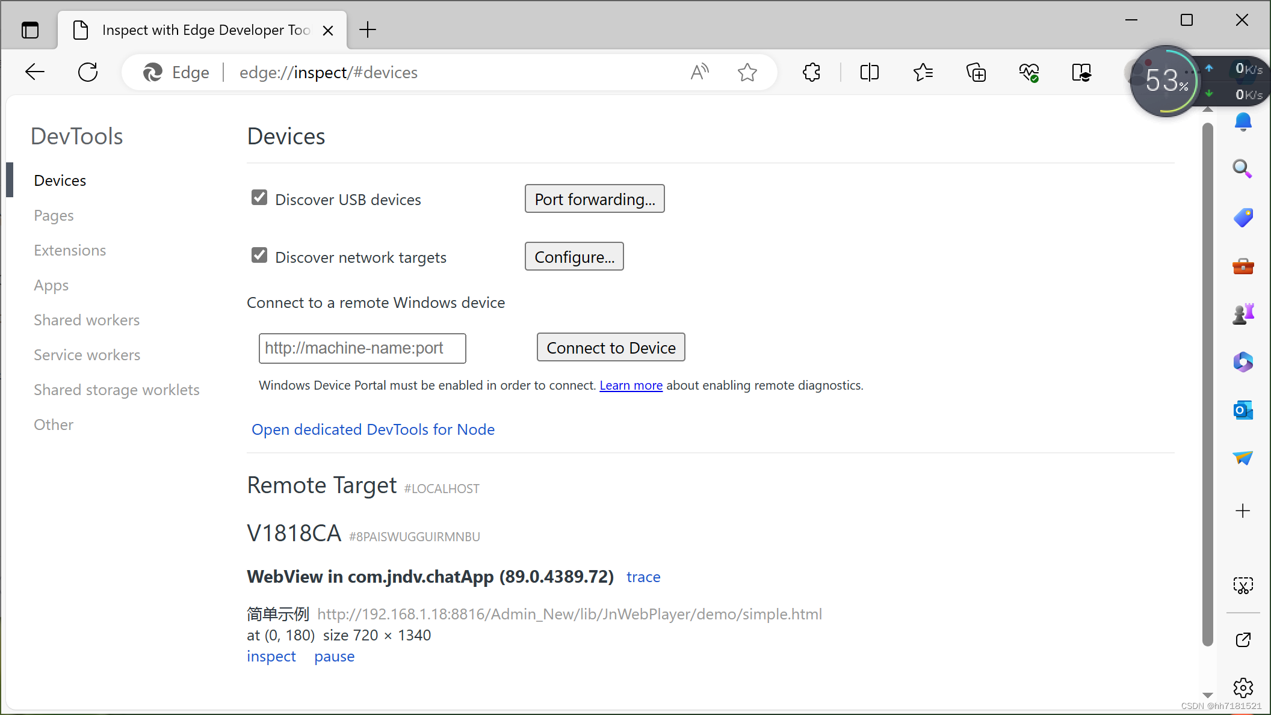Open dedicated DevTools for Node

pos(373,429)
